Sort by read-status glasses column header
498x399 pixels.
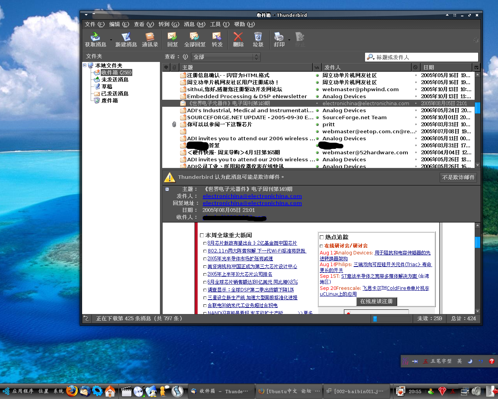pyautogui.click(x=317, y=67)
